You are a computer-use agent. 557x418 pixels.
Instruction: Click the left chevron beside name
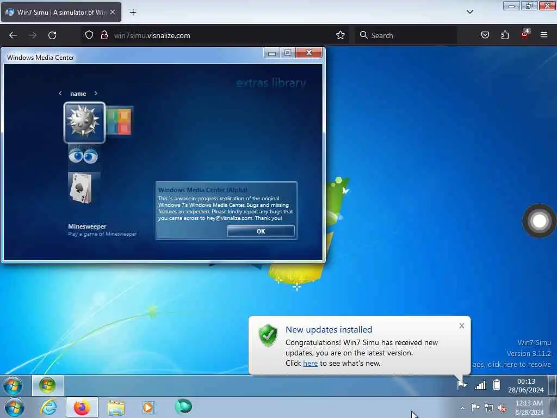click(x=60, y=93)
